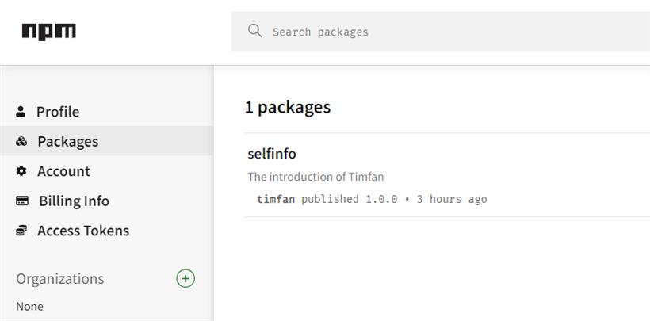Open the selfinfo package link
The height and width of the screenshot is (321, 650).
tap(272, 154)
